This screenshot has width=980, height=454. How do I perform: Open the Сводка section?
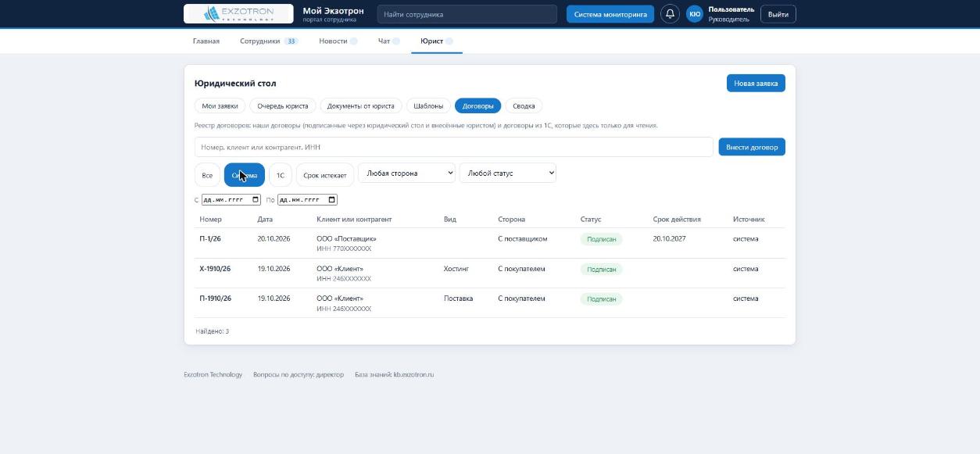point(524,105)
